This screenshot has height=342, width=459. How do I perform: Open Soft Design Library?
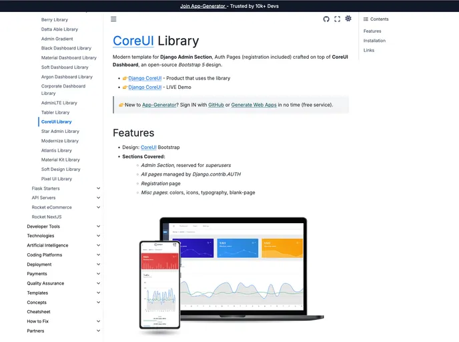(61, 169)
